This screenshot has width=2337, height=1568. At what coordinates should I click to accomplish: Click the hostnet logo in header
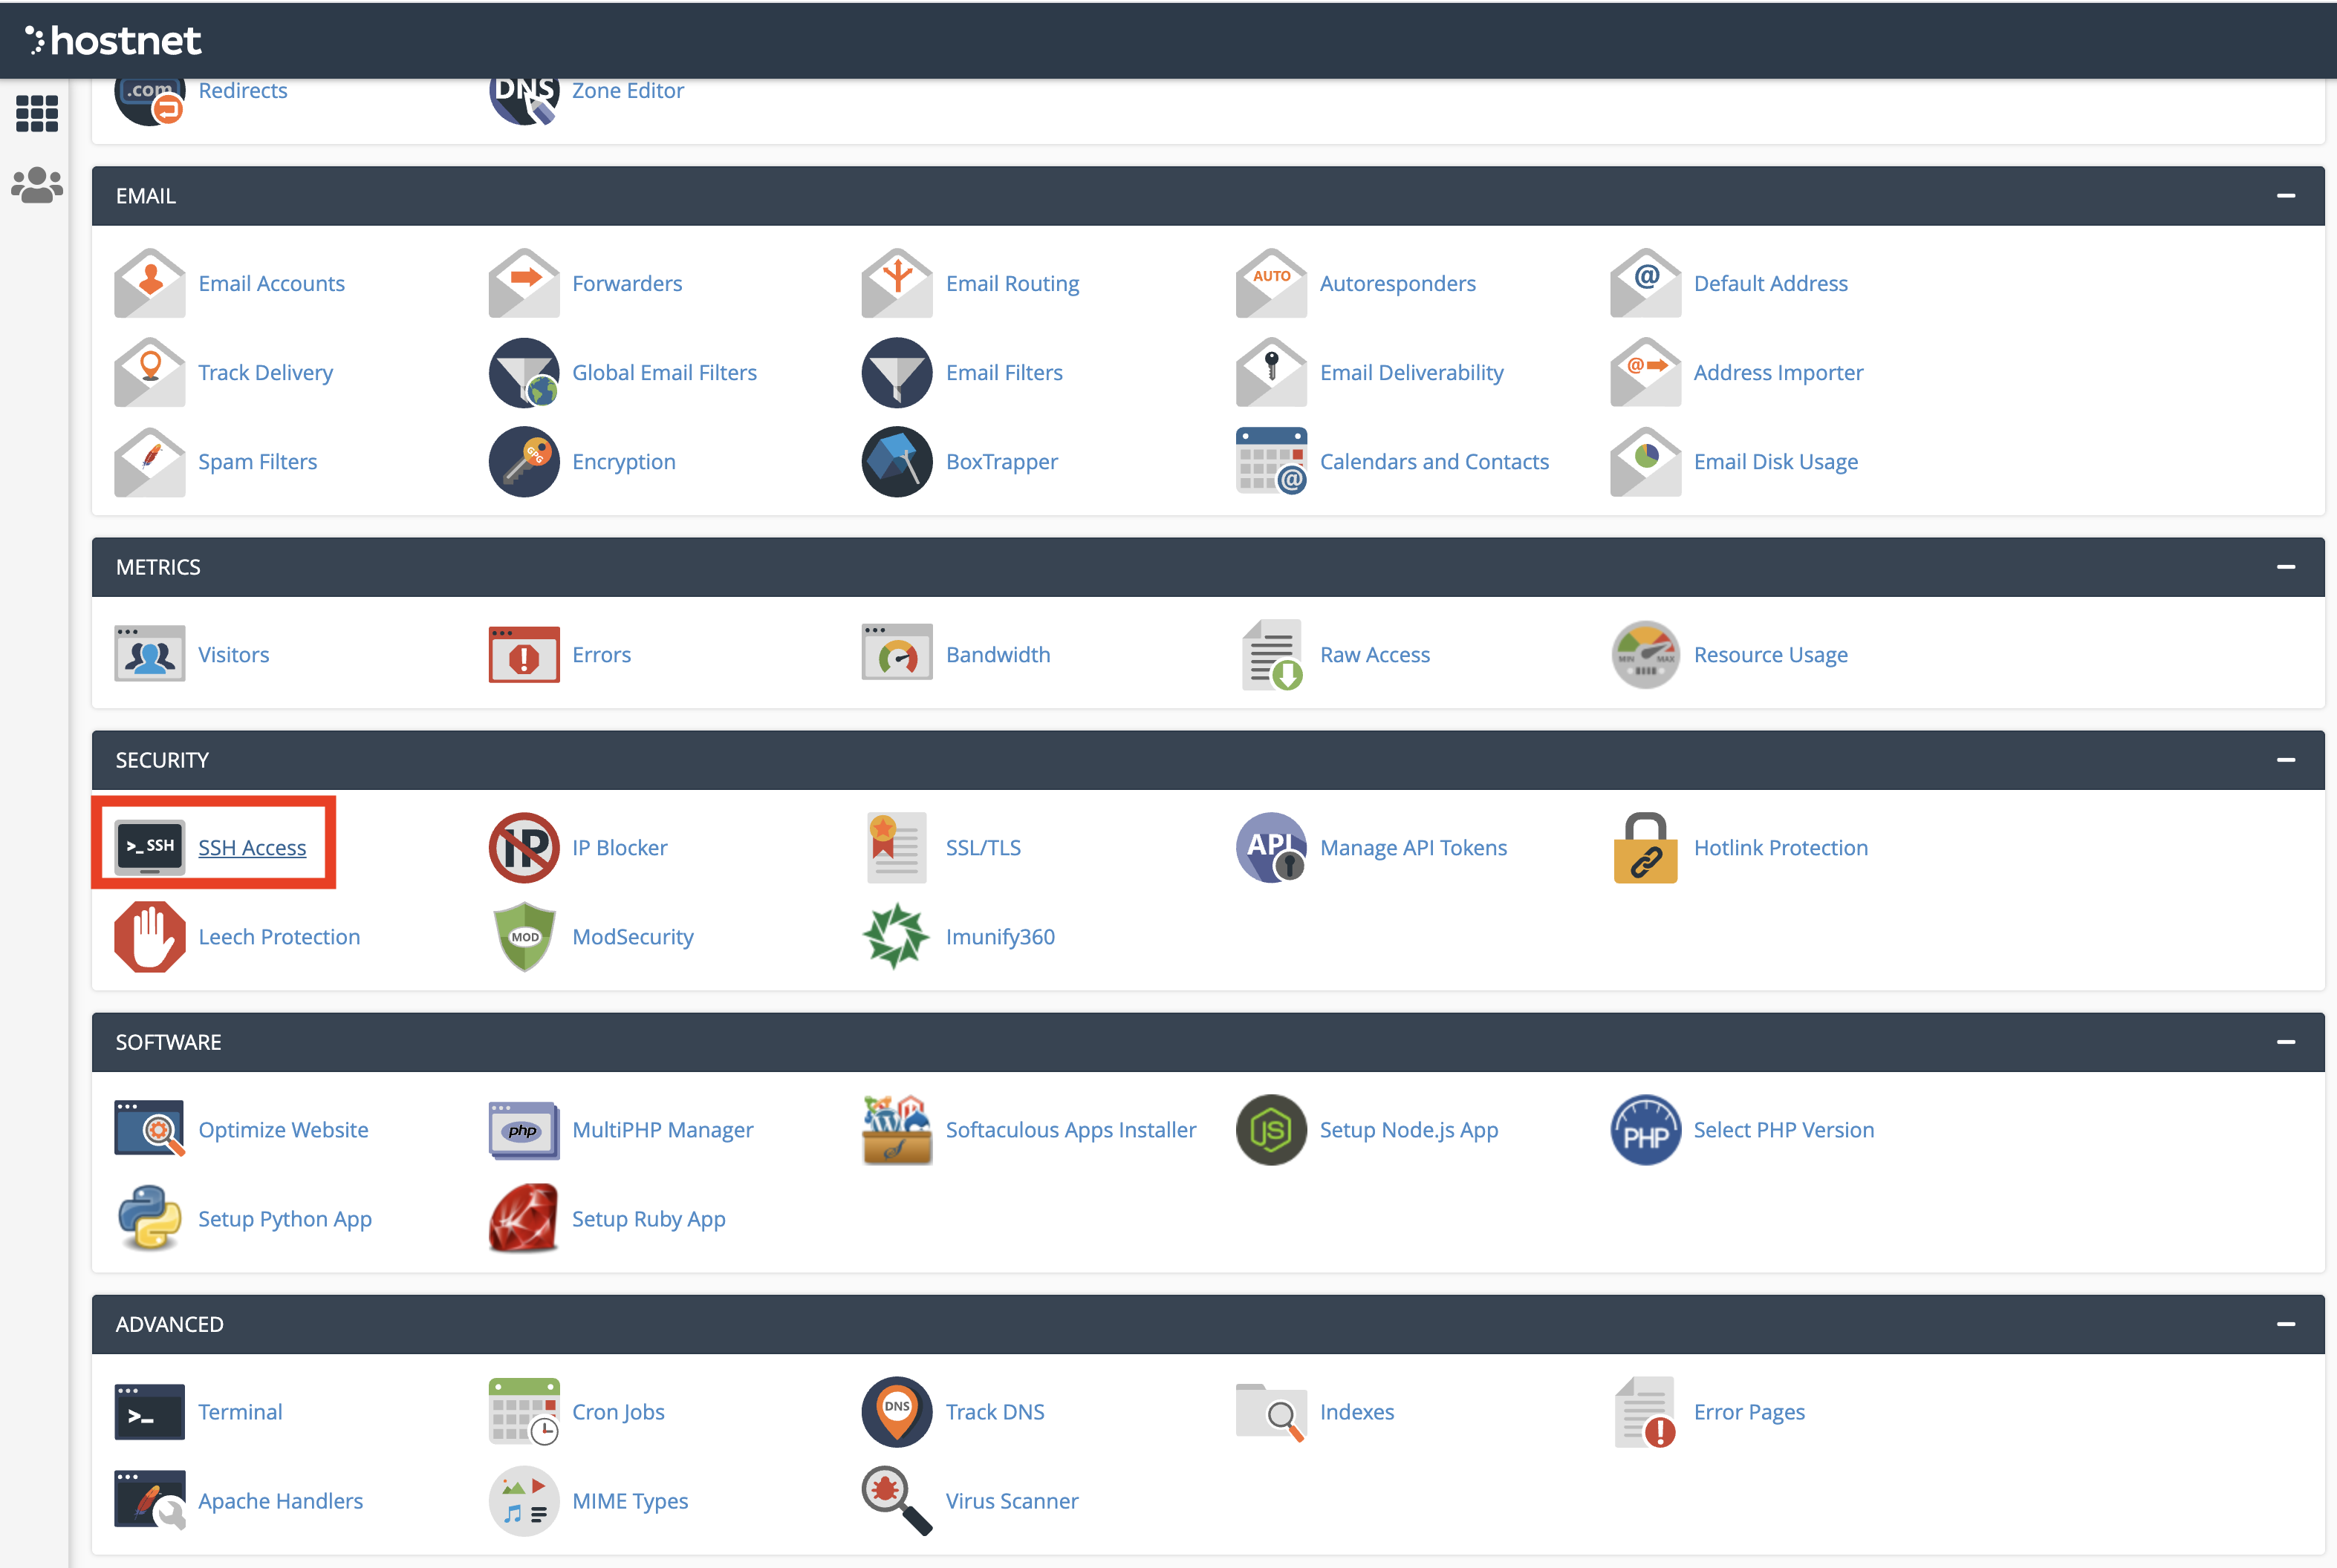(113, 40)
